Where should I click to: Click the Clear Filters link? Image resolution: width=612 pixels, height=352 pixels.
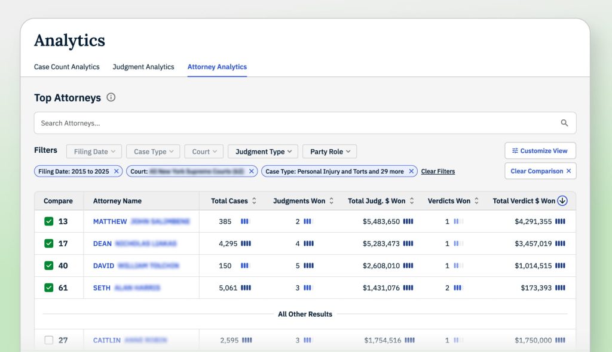coord(437,171)
